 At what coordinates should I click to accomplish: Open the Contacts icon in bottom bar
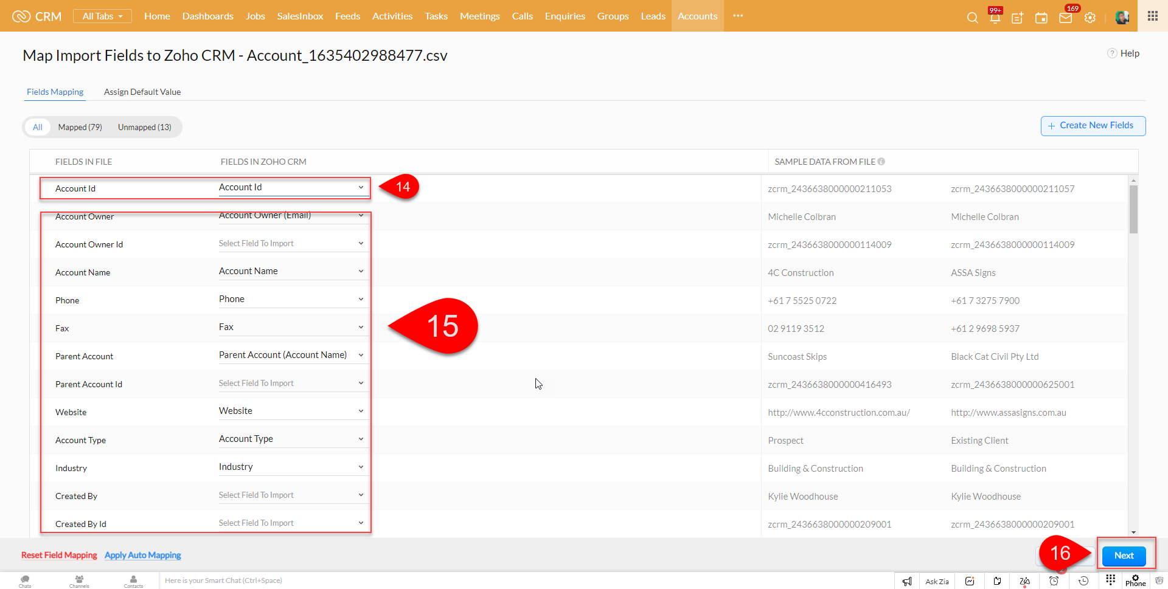[133, 581]
